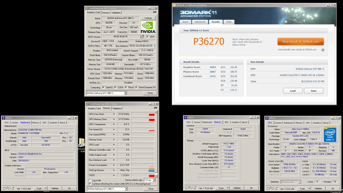The image size is (343, 193).
Task: Click the Save button in 3DMark
Action: click(x=313, y=91)
